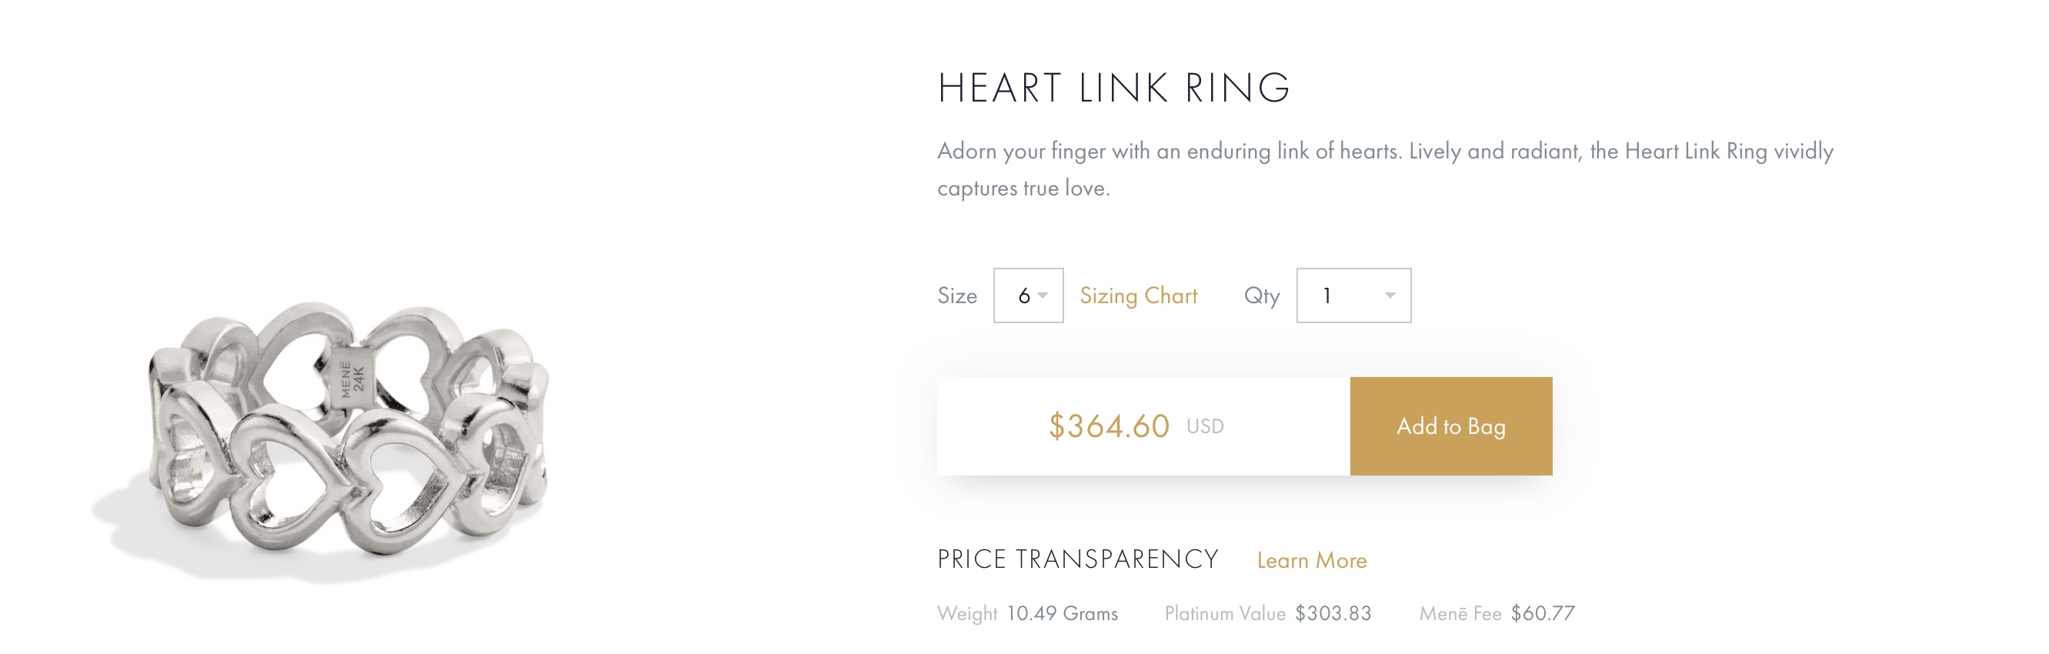2049x654 pixels.
Task: Click the MENE 24K stamp on ring
Action: coord(352,379)
